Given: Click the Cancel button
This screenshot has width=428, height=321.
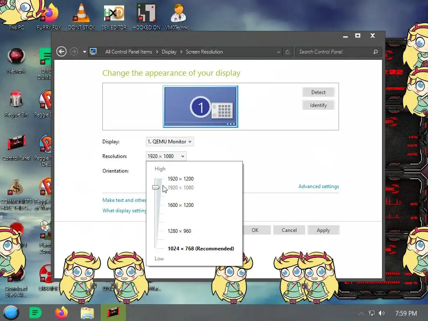Looking at the screenshot, I should 289,230.
